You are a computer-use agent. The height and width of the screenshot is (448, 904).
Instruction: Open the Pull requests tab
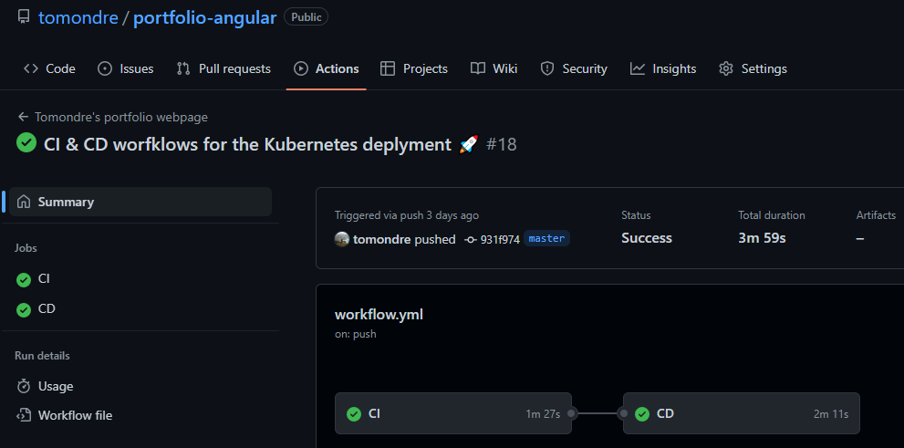[x=223, y=68]
